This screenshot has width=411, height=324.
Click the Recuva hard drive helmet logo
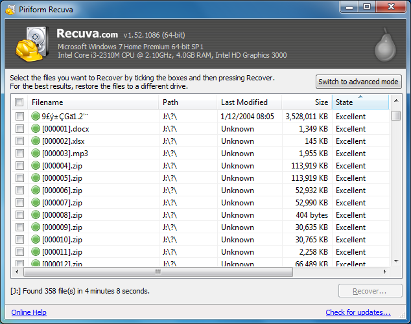[32, 44]
